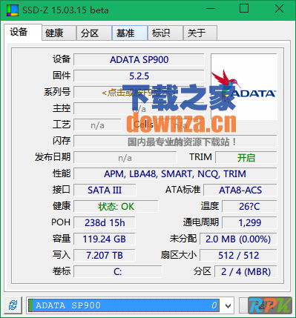Click the capacity value 119.24 GB
This screenshot has height=318, width=296.
(x=105, y=239)
